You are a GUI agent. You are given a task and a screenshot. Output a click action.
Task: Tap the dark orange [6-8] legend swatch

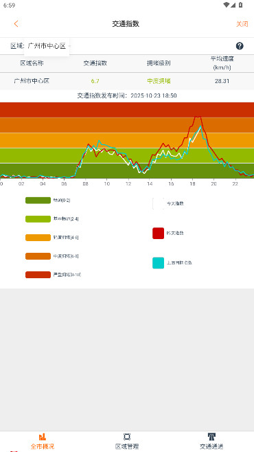[38, 256]
